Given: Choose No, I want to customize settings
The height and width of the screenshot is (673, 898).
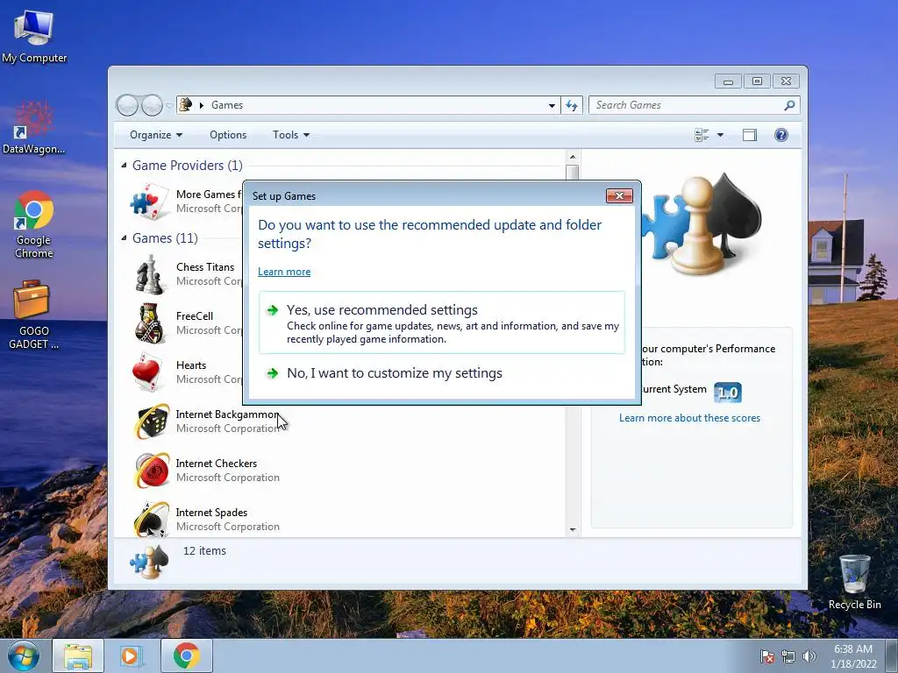Looking at the screenshot, I should tap(442, 373).
